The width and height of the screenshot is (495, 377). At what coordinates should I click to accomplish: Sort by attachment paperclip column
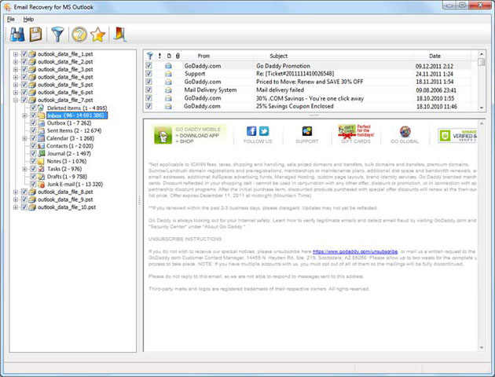point(178,56)
